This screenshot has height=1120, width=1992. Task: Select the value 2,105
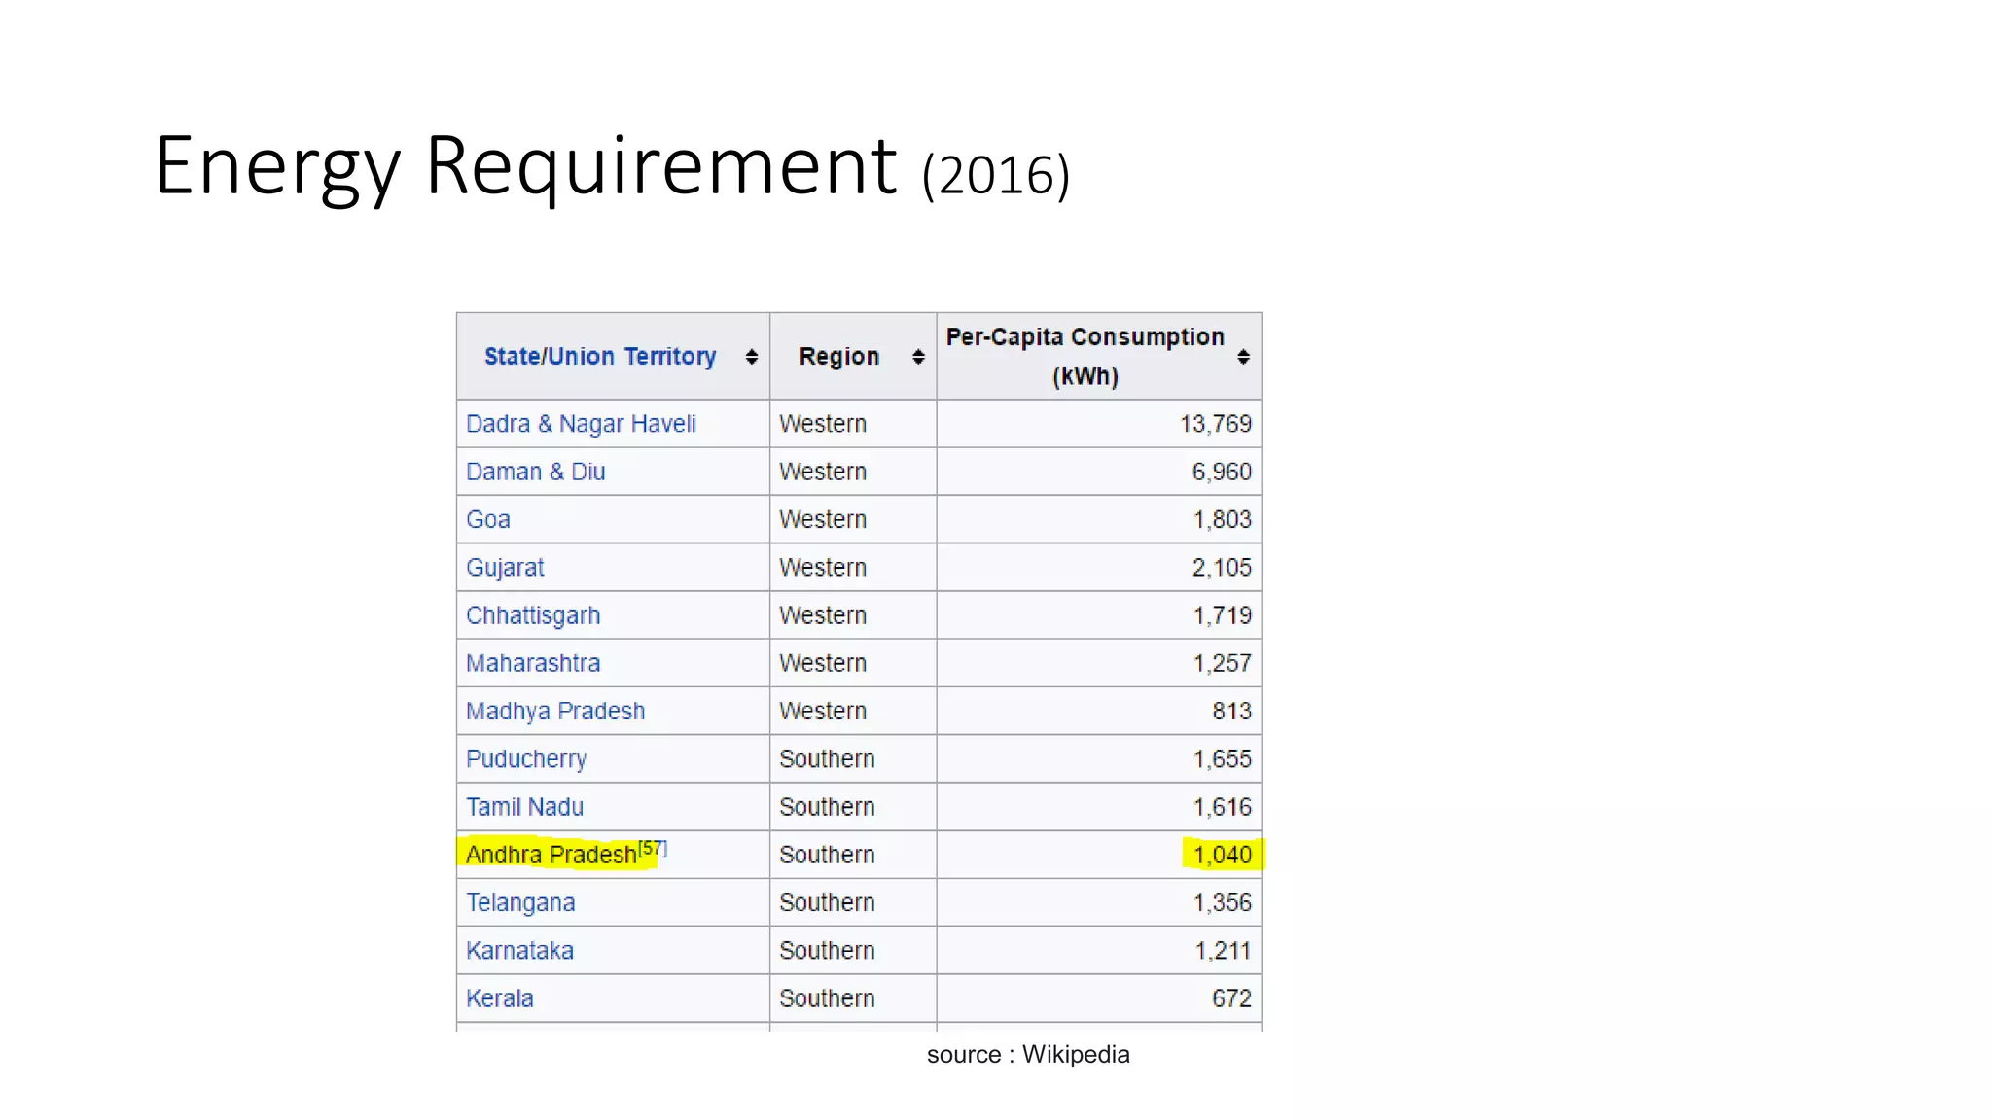coord(1222,568)
